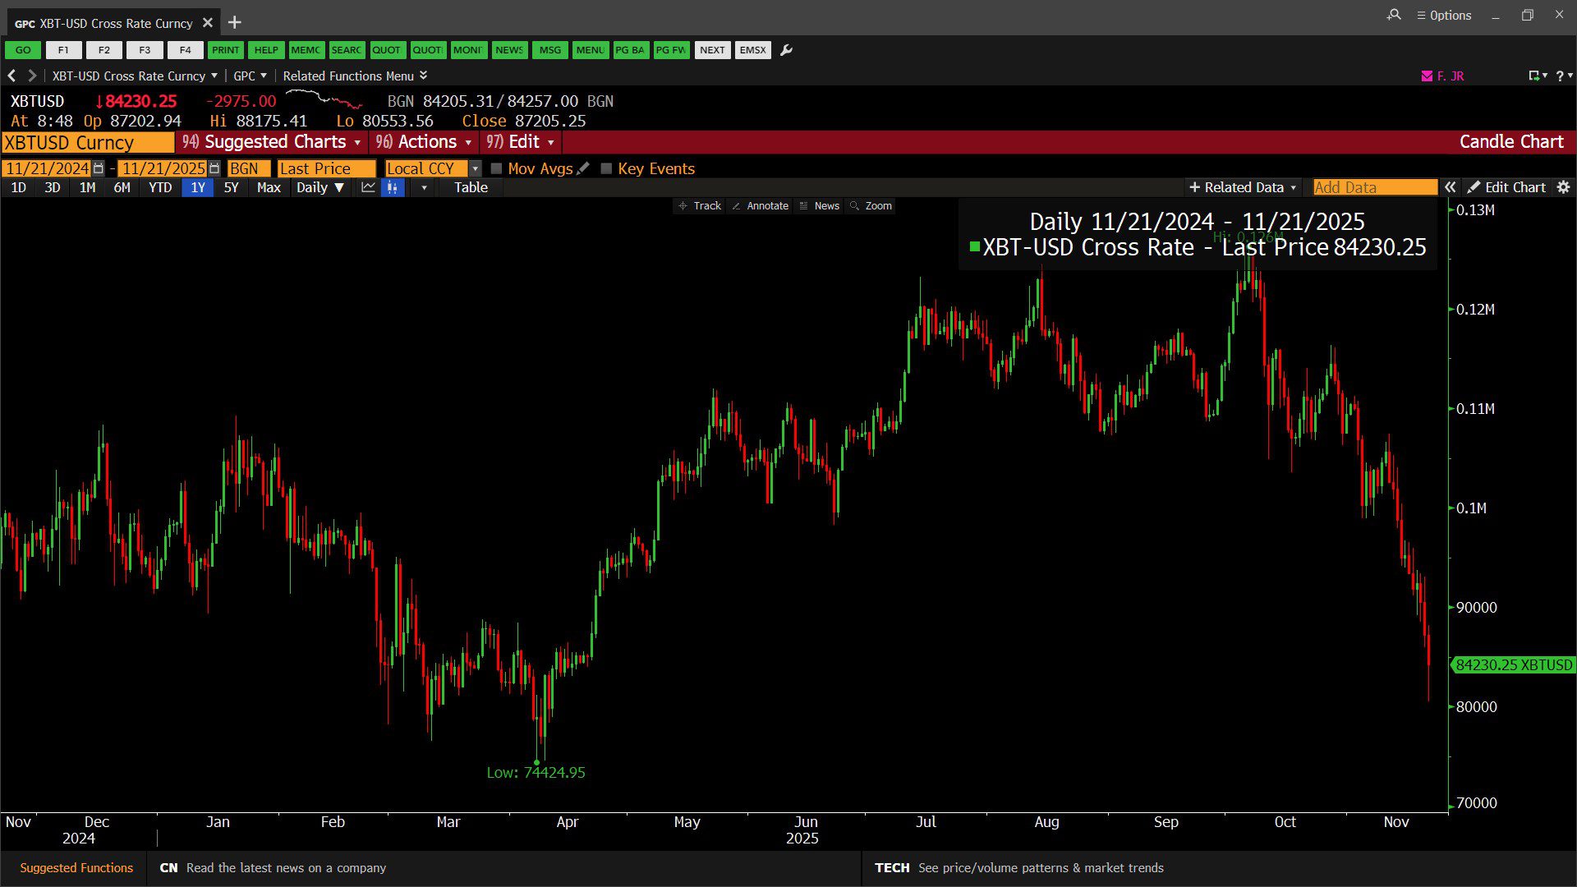
Task: Open start date calendar picker
Action: tap(99, 168)
